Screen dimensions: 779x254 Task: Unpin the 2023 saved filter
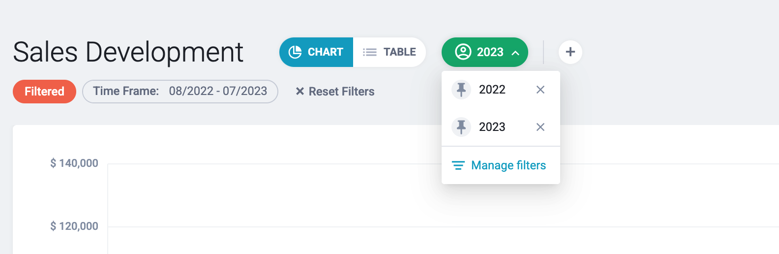(461, 127)
